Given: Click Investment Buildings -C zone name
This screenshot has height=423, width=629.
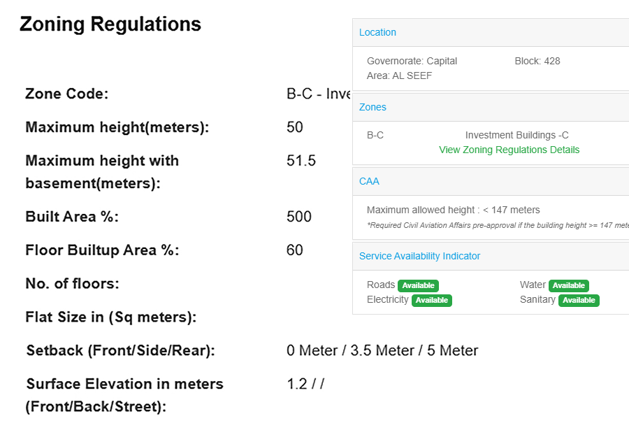Looking at the screenshot, I should (517, 135).
